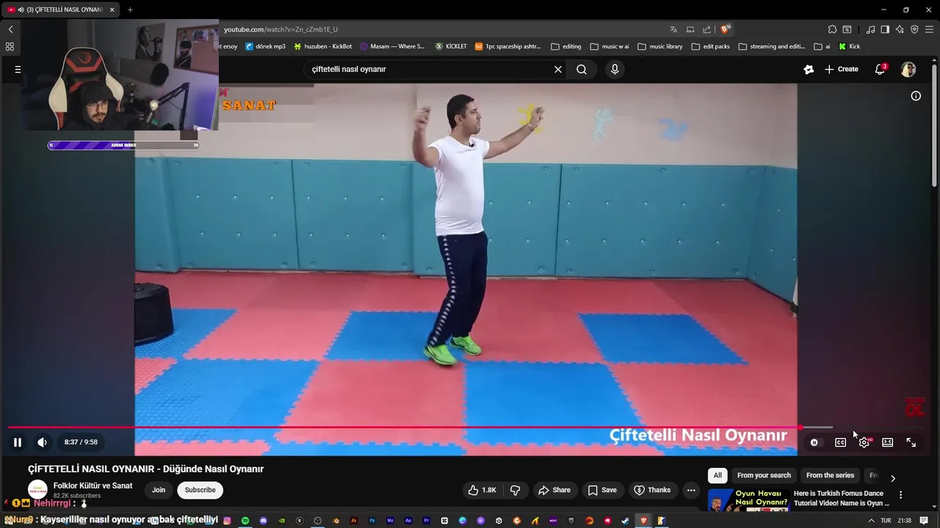
Task: Expand the music w ai bookmarks folder
Action: 610,46
